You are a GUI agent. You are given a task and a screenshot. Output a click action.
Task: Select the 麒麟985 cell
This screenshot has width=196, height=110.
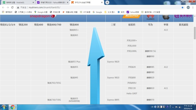150,67
